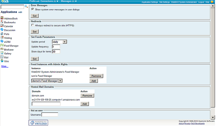Click the Store days for items field
The width and height of the screenshot is (216, 126).
(56, 51)
